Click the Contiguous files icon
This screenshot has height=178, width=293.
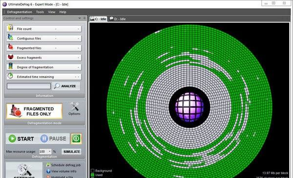(10, 38)
